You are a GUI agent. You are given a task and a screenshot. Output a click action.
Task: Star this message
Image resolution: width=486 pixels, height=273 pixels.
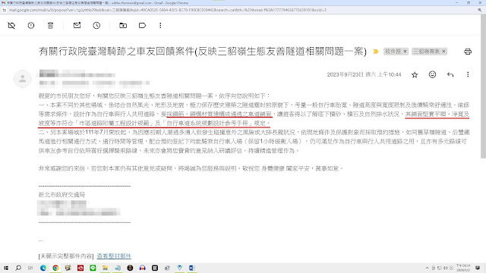[415, 74]
